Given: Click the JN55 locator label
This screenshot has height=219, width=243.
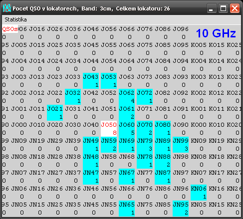Looking at the screenshot, I should click(109, 205).
